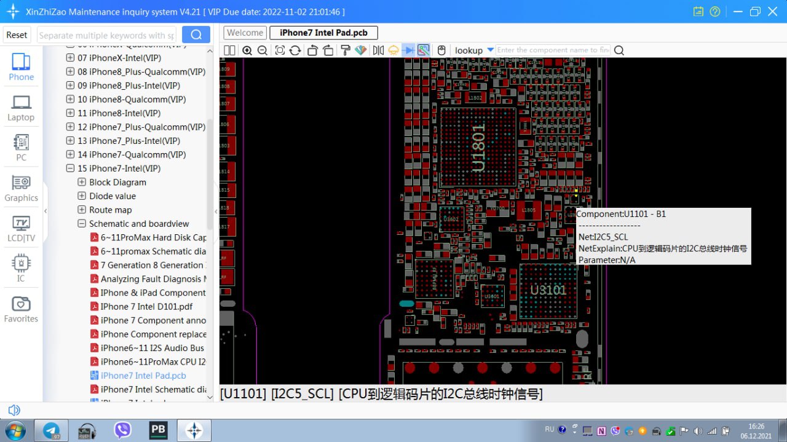Open the iPhone7 Intel Schematic PDF

click(148, 390)
